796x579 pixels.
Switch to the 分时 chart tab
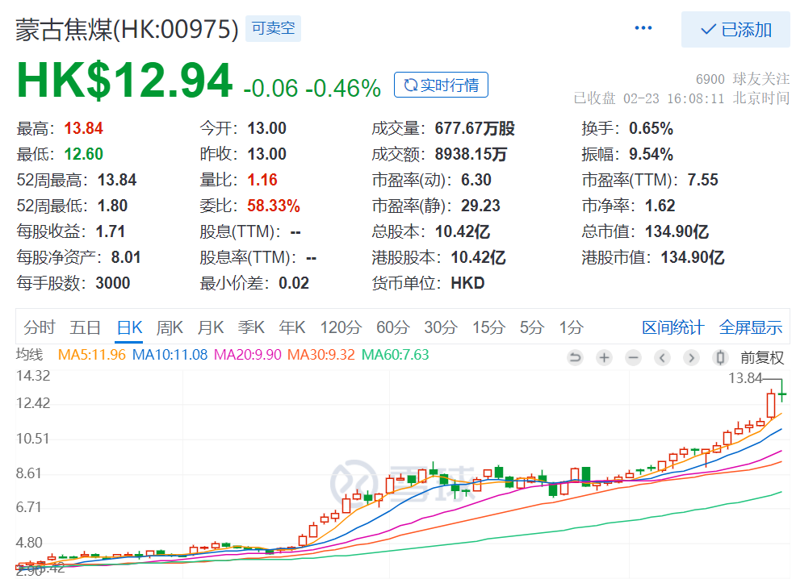[40, 327]
